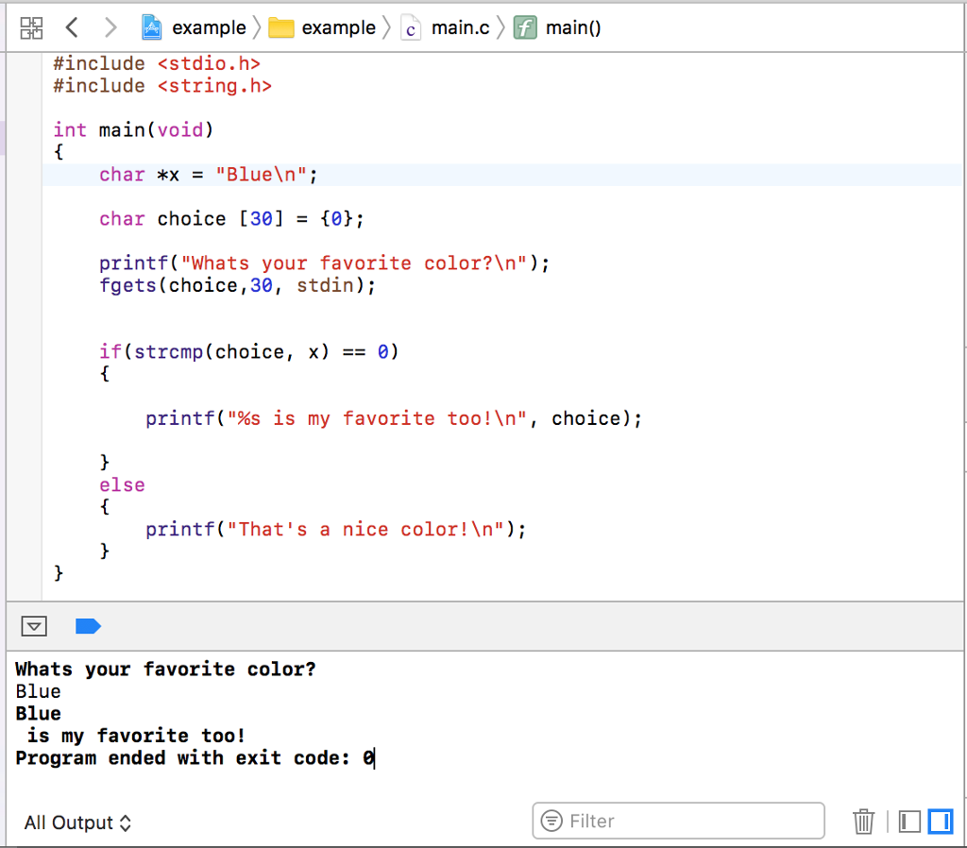Go back to the previous file
This screenshot has height=848, width=967.
(72, 27)
